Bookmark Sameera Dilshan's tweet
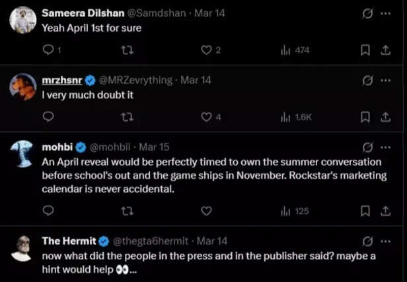This screenshot has height=282, width=407. coord(364,50)
